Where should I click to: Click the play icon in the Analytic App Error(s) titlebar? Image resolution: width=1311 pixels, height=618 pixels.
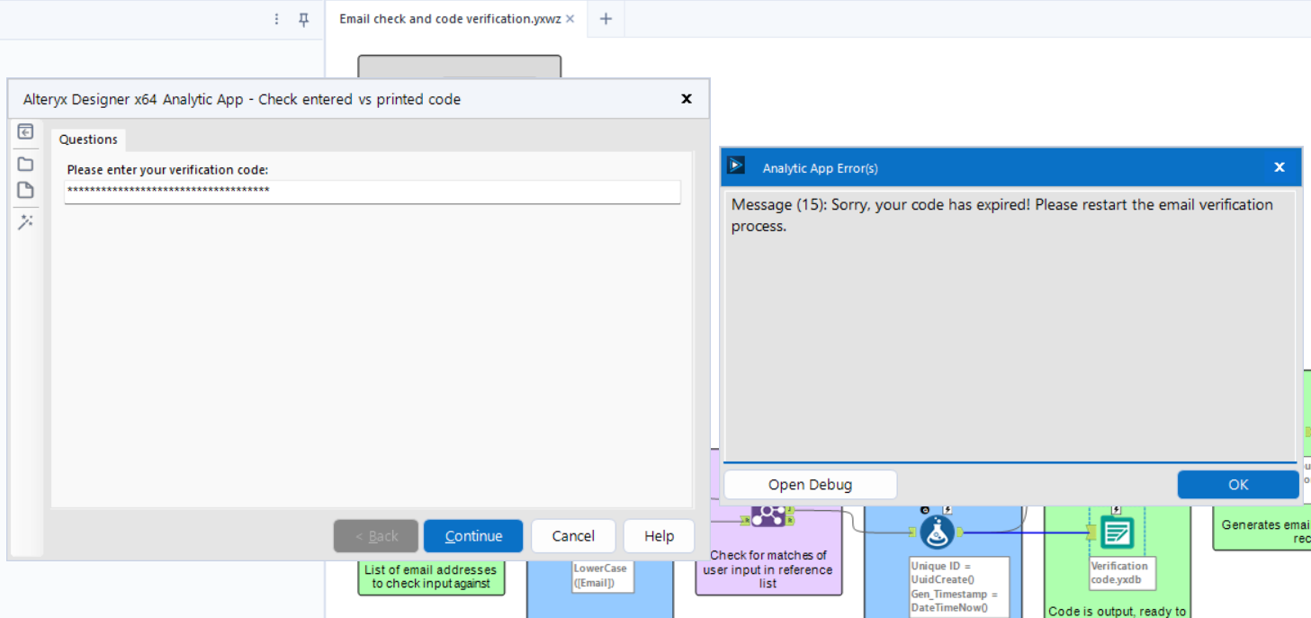736,166
